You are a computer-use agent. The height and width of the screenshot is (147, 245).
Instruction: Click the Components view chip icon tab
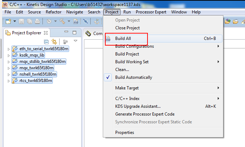click(x=88, y=34)
